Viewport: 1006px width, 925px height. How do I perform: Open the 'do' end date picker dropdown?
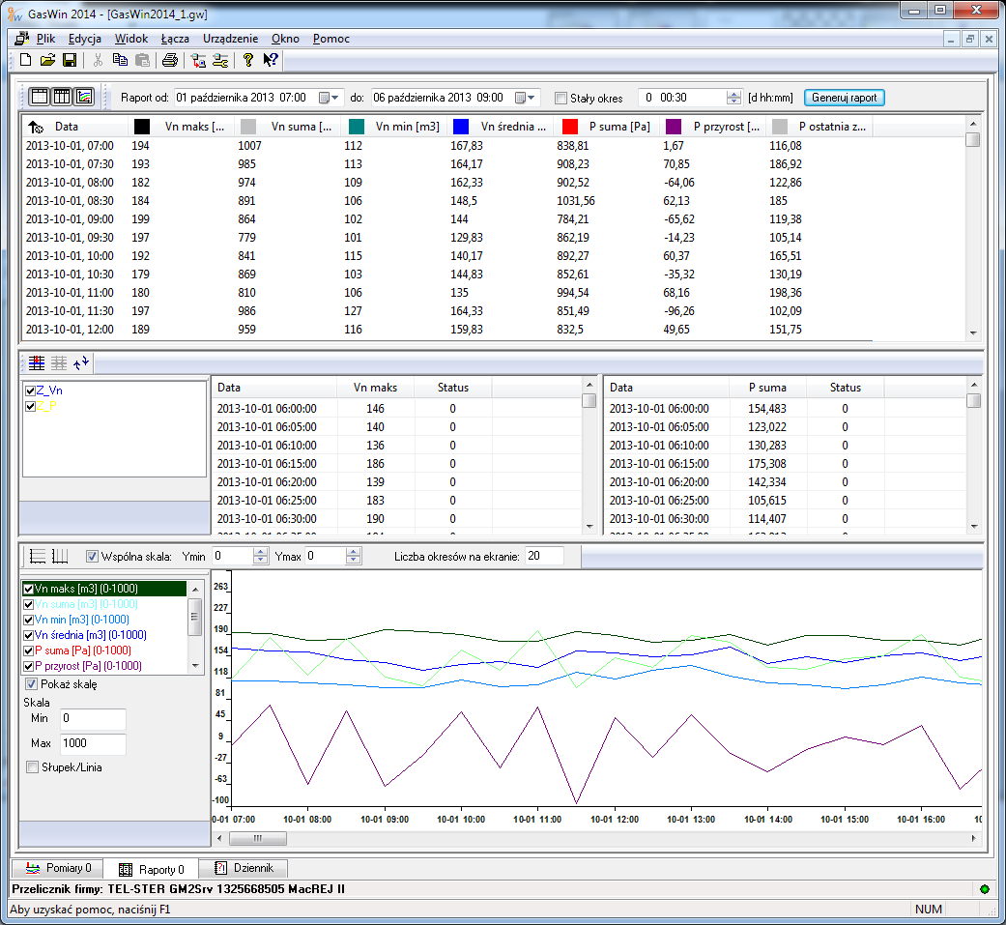(x=526, y=98)
